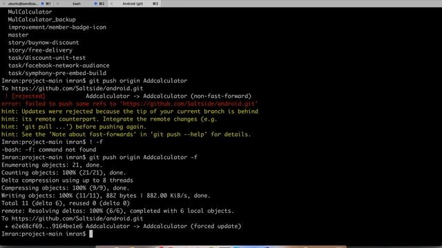Click the 'task/facebook-network-audiance' branch line
The height and width of the screenshot is (248, 442).
coord(59,65)
